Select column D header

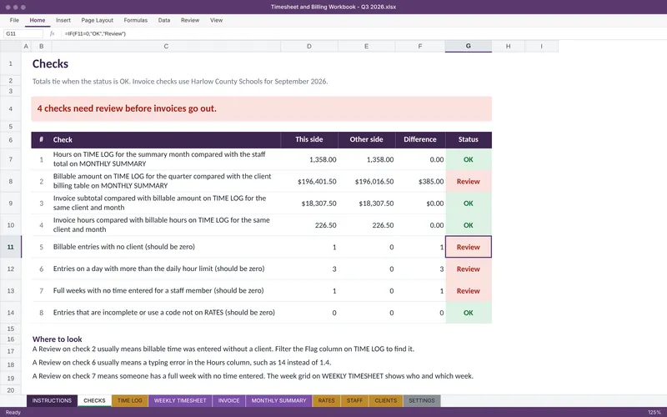pyautogui.click(x=309, y=46)
